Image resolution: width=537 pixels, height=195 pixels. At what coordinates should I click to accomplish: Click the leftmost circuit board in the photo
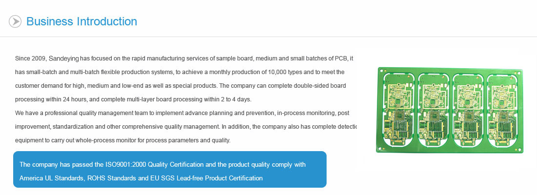[398, 110]
